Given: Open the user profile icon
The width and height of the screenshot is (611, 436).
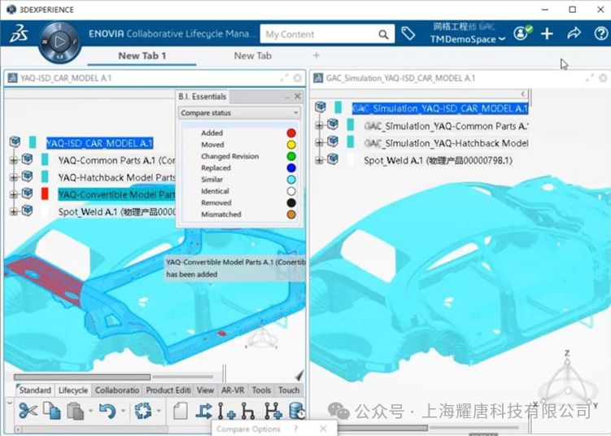Looking at the screenshot, I should tap(522, 33).
